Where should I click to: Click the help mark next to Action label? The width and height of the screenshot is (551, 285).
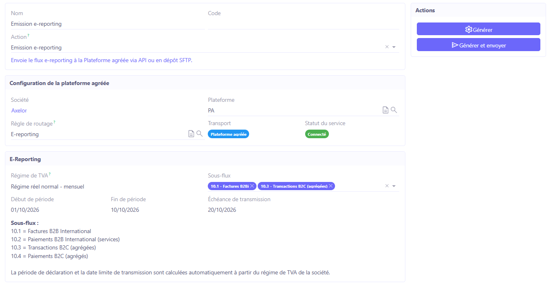pyautogui.click(x=28, y=36)
